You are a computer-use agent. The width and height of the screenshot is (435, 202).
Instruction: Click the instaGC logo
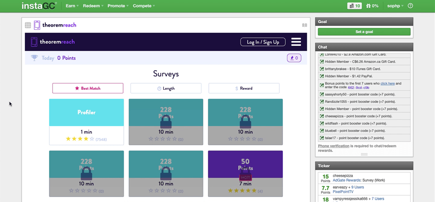click(39, 5)
